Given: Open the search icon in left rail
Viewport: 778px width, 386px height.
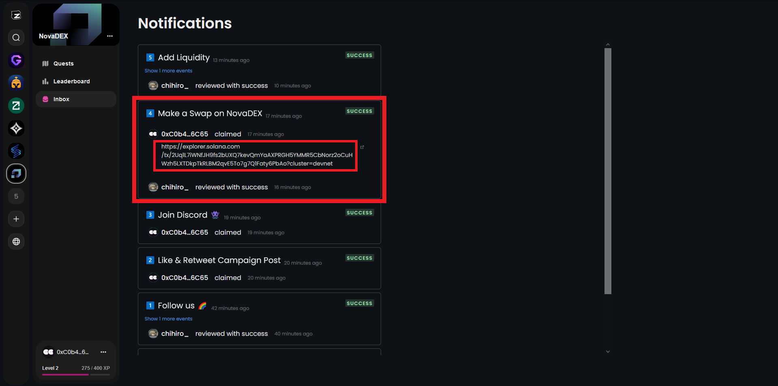Looking at the screenshot, I should pos(16,38).
